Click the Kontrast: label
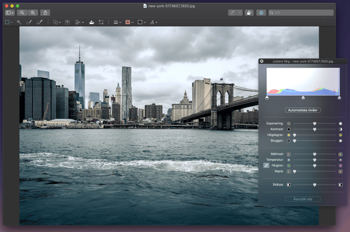Viewport: 350px width, 232px height. (x=277, y=129)
